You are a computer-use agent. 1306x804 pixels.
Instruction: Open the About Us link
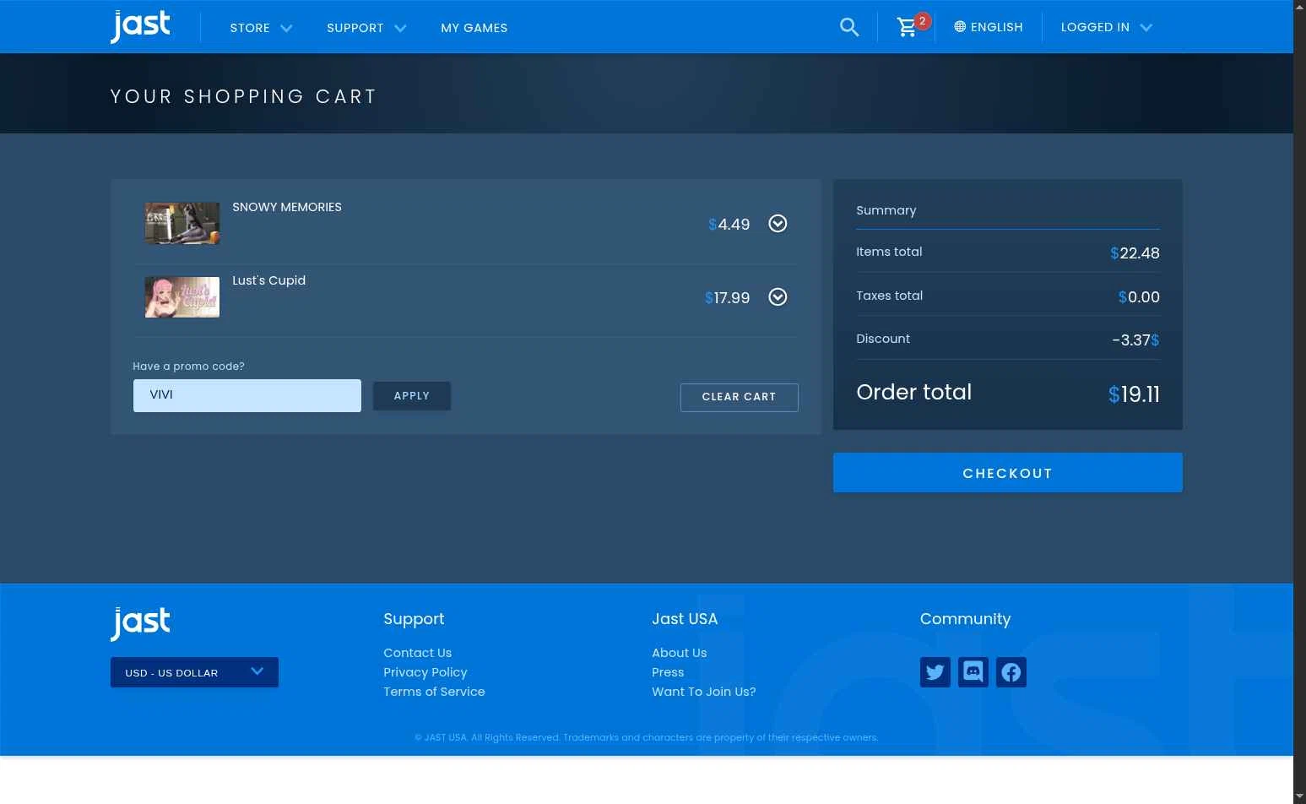pos(679,653)
